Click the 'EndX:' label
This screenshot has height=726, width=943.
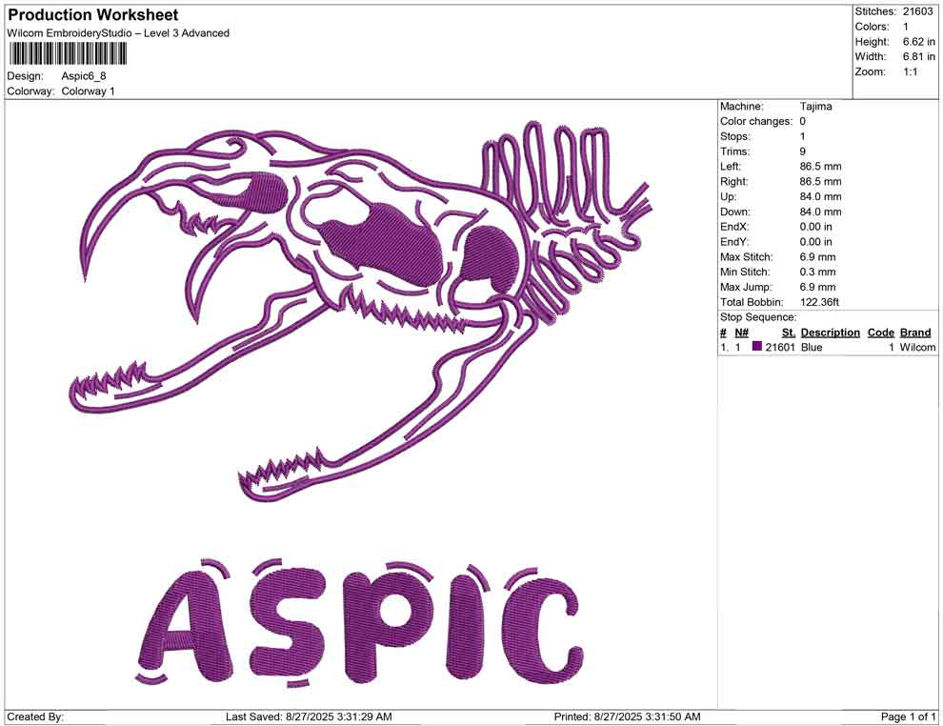734,227
